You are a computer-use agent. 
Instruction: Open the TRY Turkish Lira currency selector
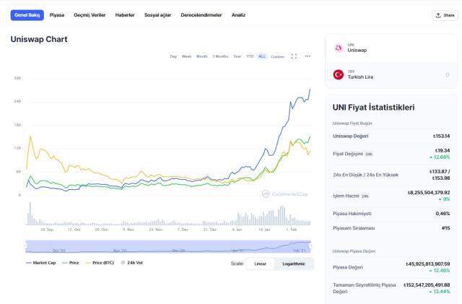391,75
